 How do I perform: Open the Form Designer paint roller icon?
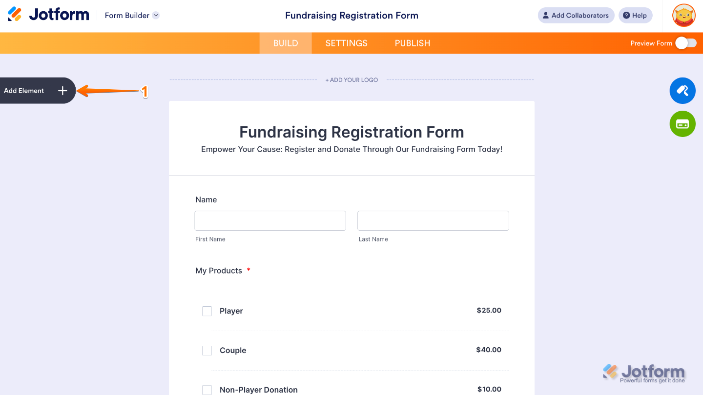click(682, 90)
